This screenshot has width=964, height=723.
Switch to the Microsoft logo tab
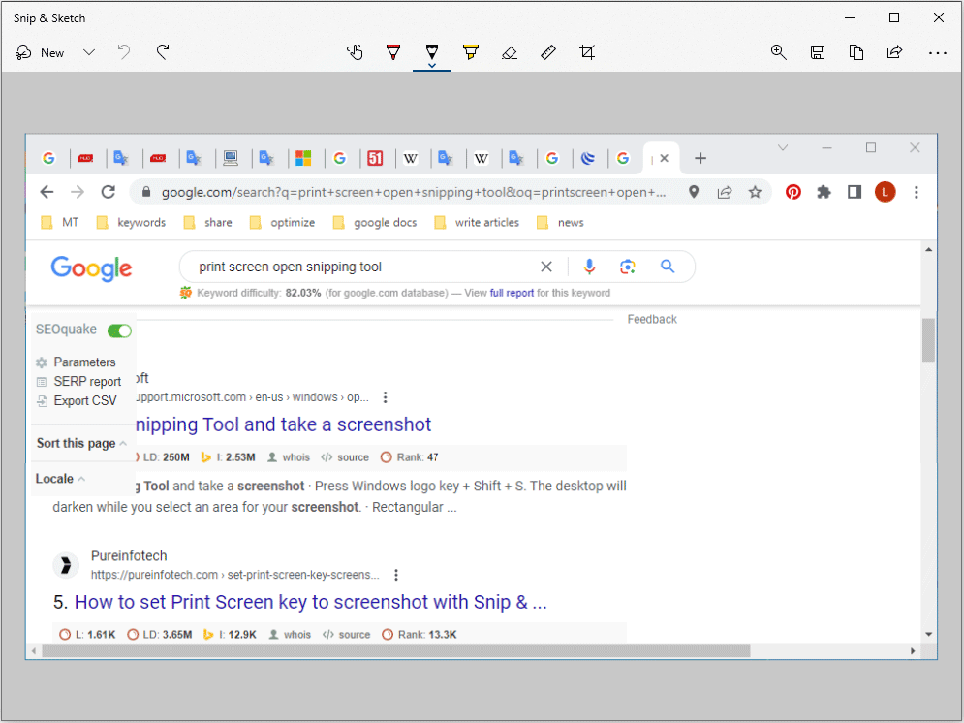pyautogui.click(x=303, y=158)
